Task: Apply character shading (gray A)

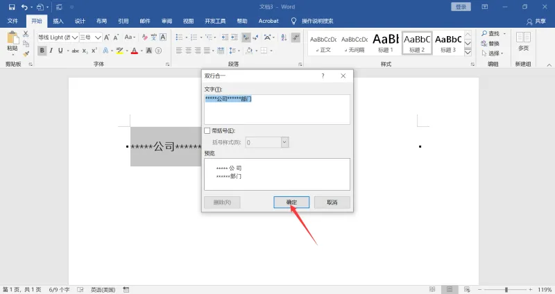Action: (x=149, y=51)
